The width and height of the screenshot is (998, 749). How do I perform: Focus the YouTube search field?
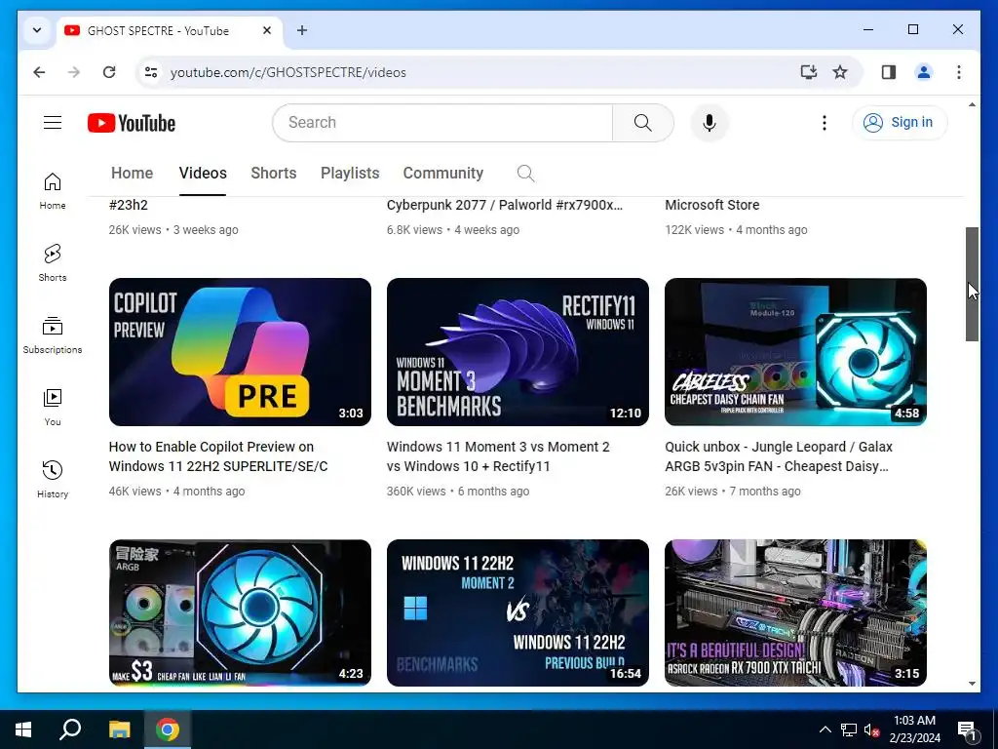(x=443, y=122)
